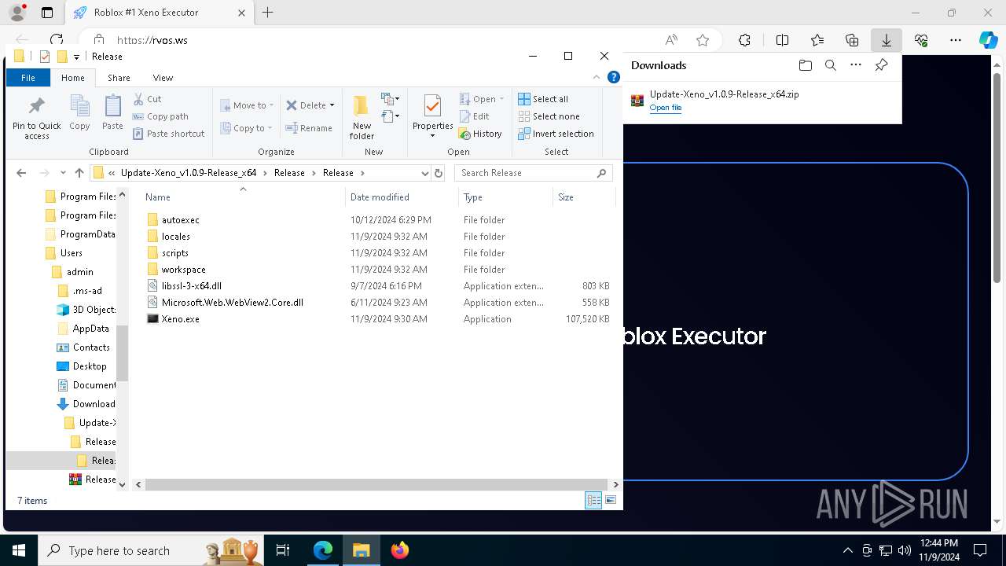This screenshot has width=1006, height=566.
Task: Search downloads magnifier icon in Edge
Action: coord(830,65)
